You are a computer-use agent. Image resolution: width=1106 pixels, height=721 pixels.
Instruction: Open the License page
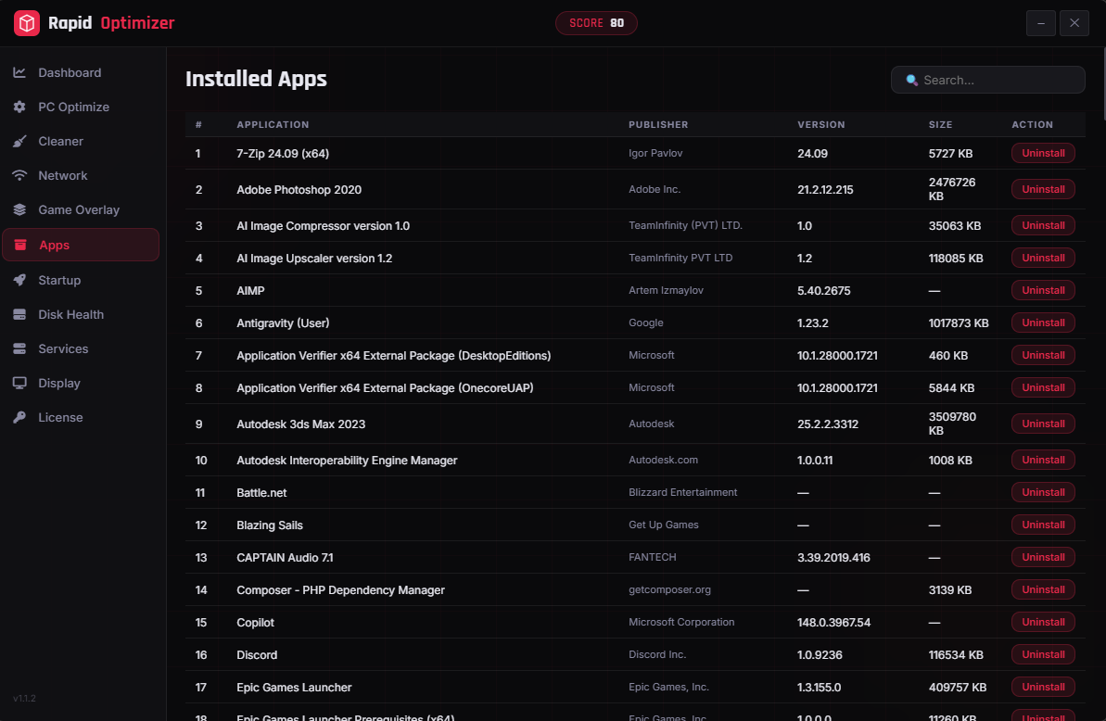tap(81, 417)
